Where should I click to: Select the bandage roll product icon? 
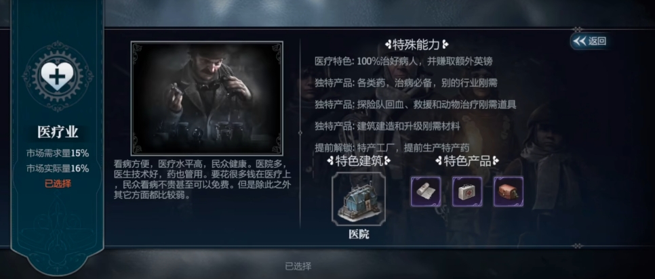coord(426,192)
